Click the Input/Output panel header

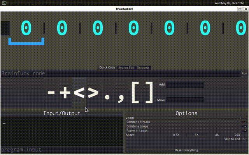[62, 113]
